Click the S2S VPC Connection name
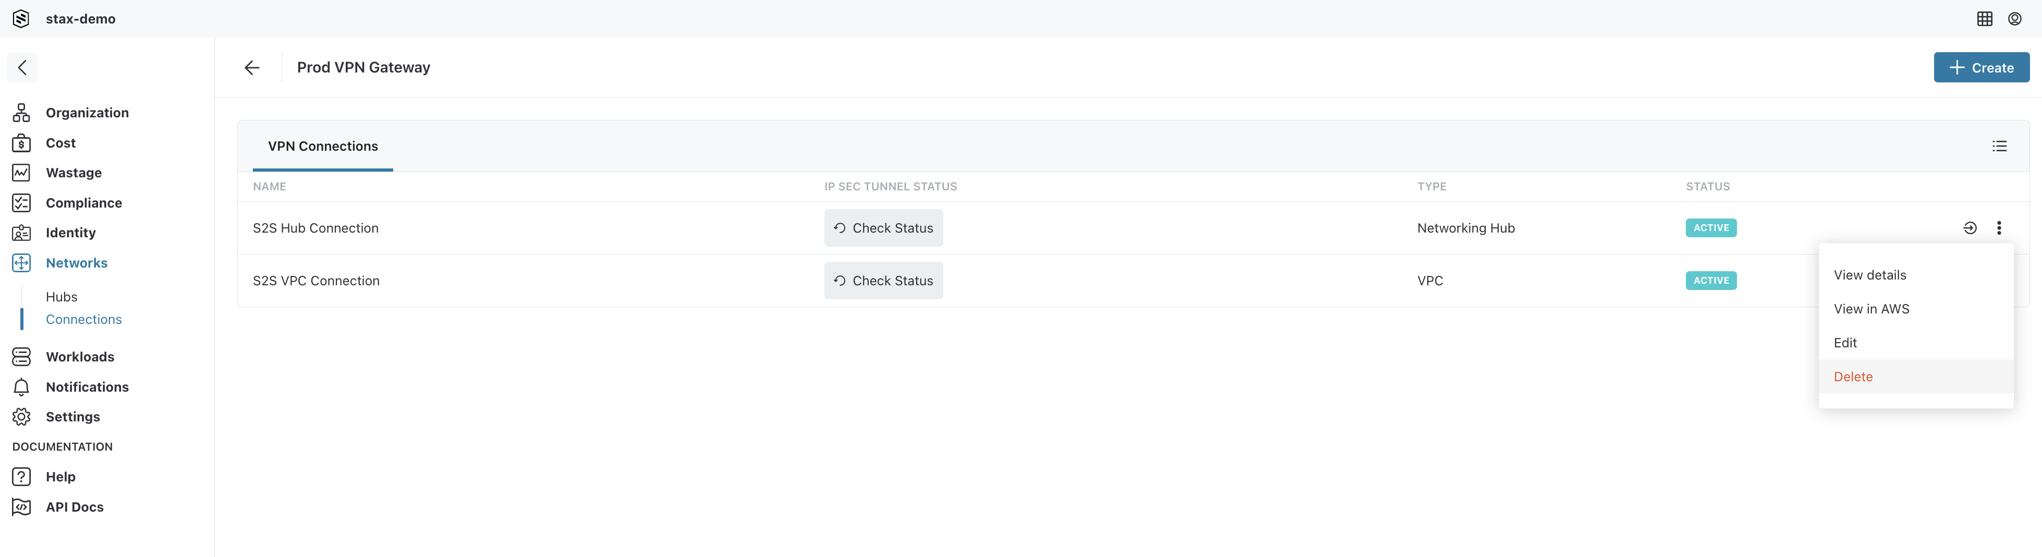This screenshot has width=2042, height=557. [x=317, y=281]
